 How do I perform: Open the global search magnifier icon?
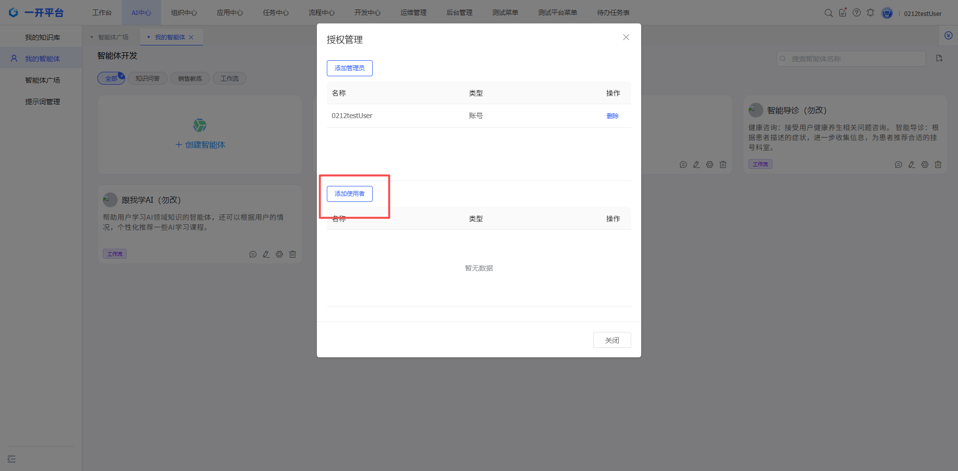[828, 13]
